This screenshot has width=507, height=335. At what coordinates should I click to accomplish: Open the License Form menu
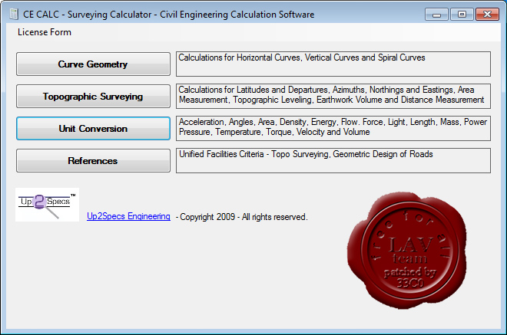click(45, 32)
